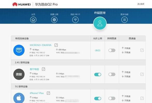Select the device management person icon

point(100,23)
